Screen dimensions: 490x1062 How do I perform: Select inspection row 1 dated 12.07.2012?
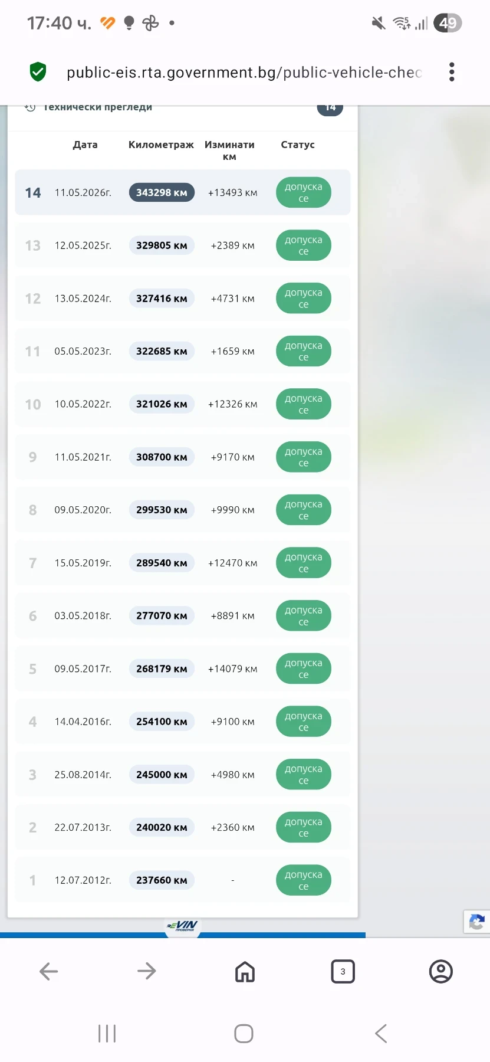[x=183, y=880]
